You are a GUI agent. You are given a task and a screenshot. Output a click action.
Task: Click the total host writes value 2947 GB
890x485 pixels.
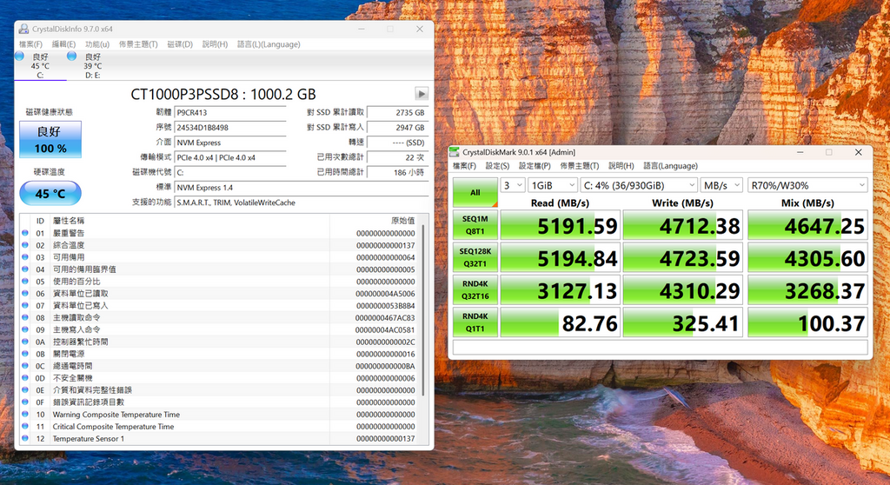[397, 127]
